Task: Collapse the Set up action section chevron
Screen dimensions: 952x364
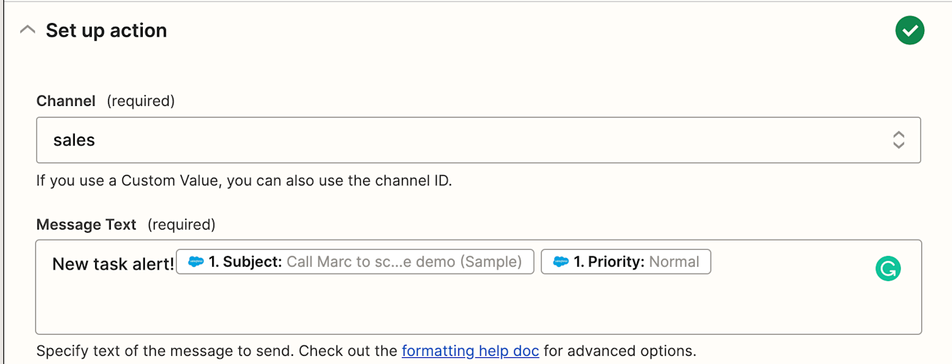Action: click(27, 30)
